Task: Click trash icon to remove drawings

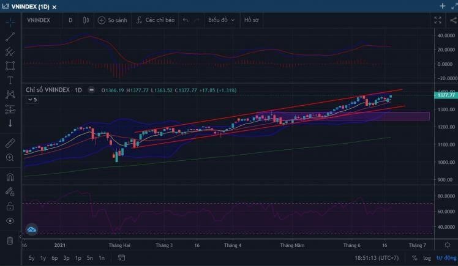Action: [x=10, y=241]
